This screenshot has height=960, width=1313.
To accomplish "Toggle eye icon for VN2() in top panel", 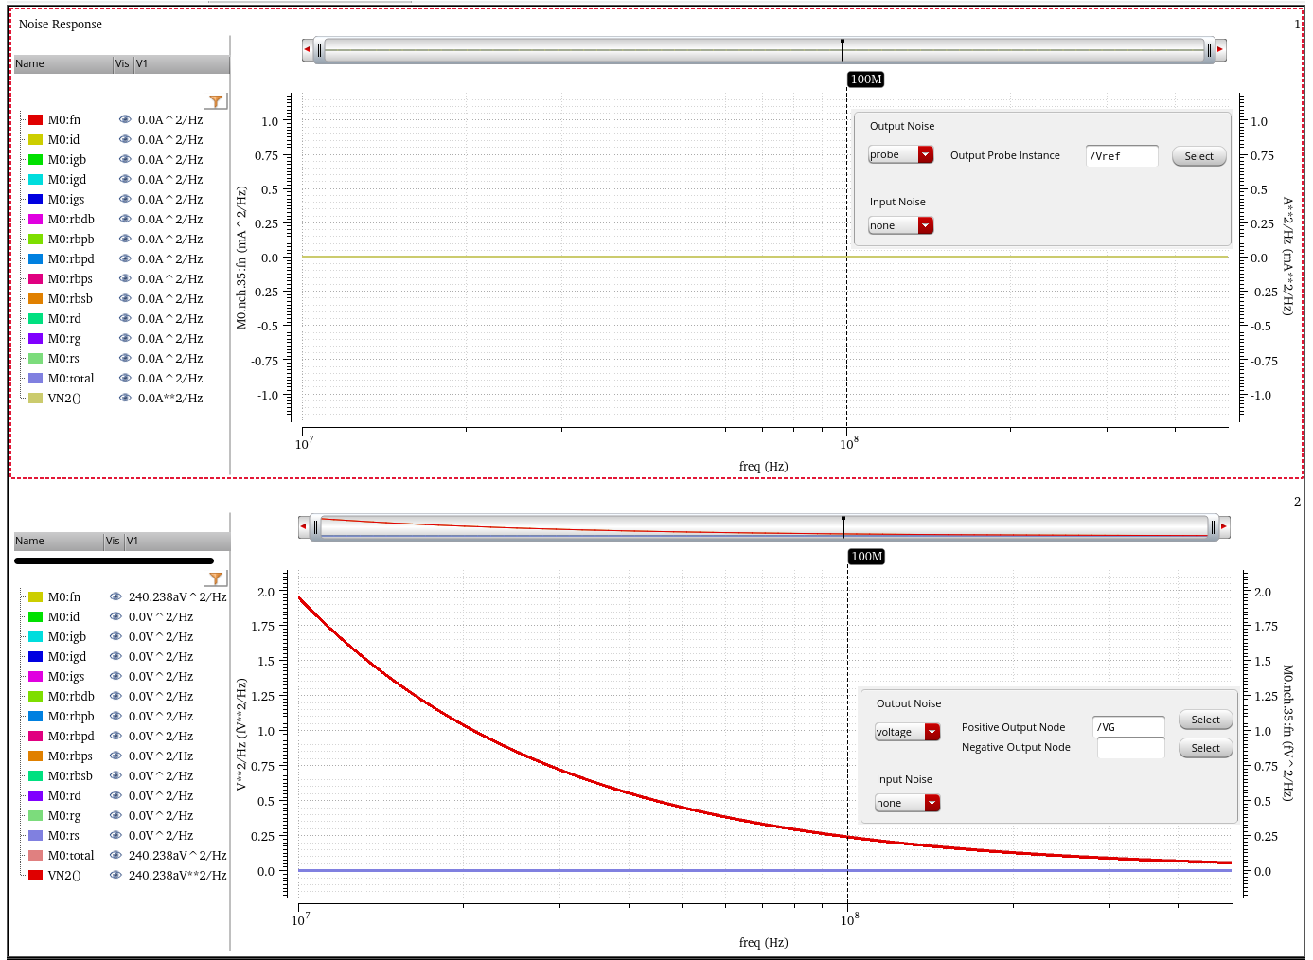I will coord(125,398).
